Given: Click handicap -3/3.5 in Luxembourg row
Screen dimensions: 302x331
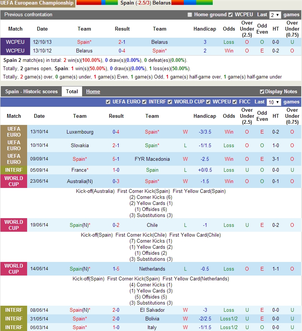Looking at the screenshot, I should (x=205, y=132).
